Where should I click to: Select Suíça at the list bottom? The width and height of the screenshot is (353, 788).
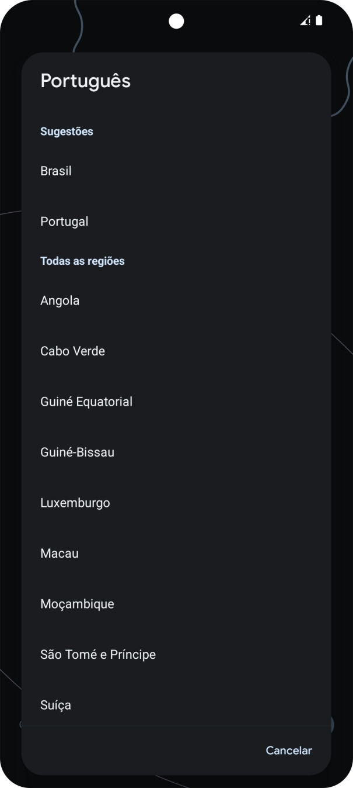(x=55, y=704)
